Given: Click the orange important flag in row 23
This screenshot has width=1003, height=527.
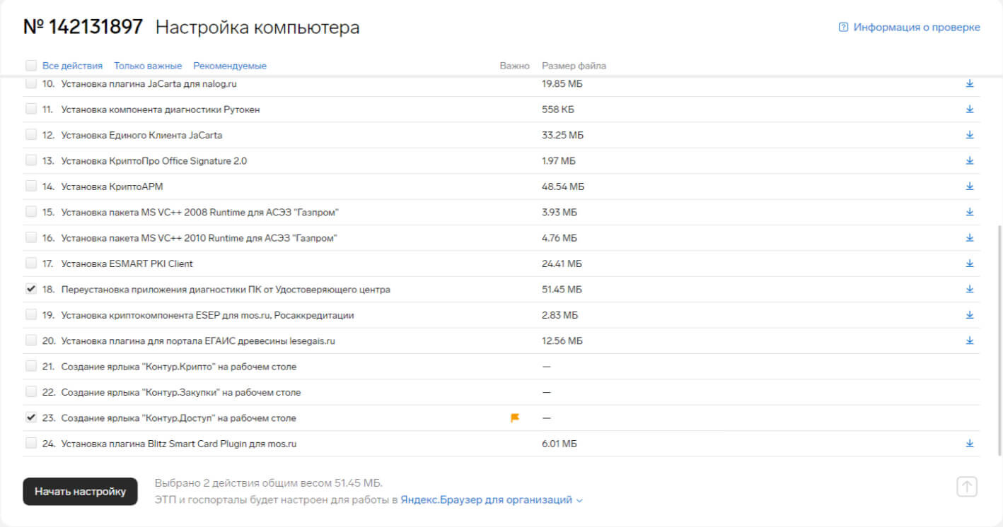Looking at the screenshot, I should tap(515, 418).
